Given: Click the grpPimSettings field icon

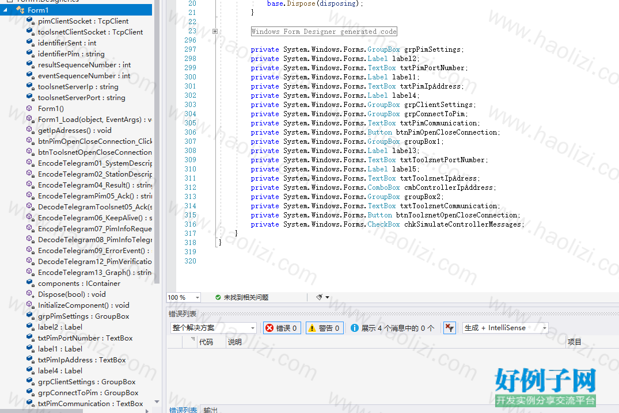Looking at the screenshot, I should 30,316.
